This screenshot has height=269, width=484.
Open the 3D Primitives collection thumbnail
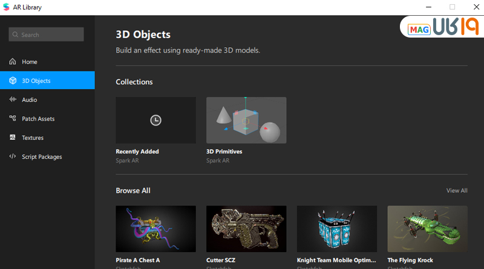click(x=246, y=120)
